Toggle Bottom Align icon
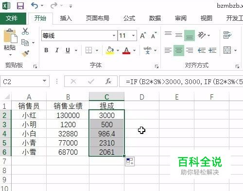243x191 pixels. pos(190,35)
